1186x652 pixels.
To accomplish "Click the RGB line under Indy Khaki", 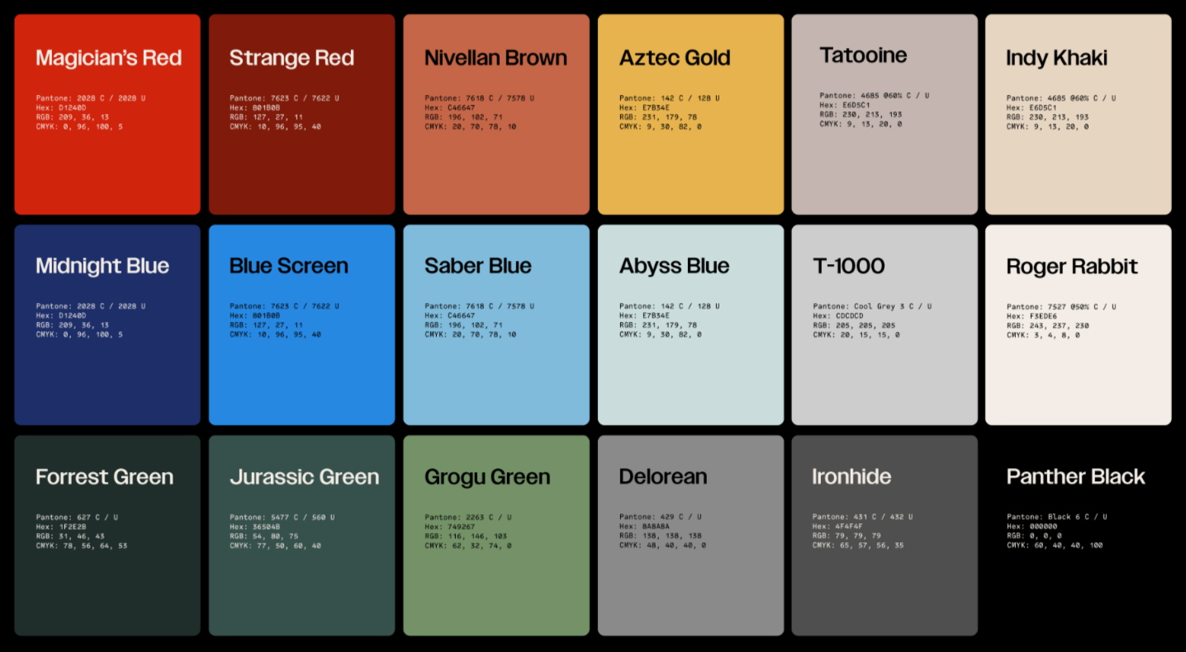I will tap(1047, 117).
